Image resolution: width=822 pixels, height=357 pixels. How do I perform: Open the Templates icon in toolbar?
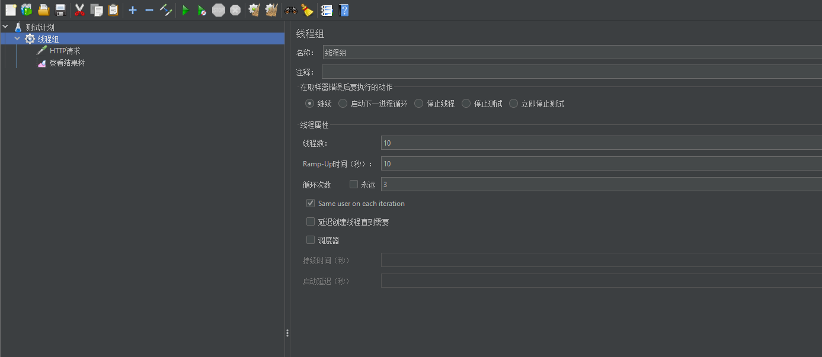click(x=27, y=9)
